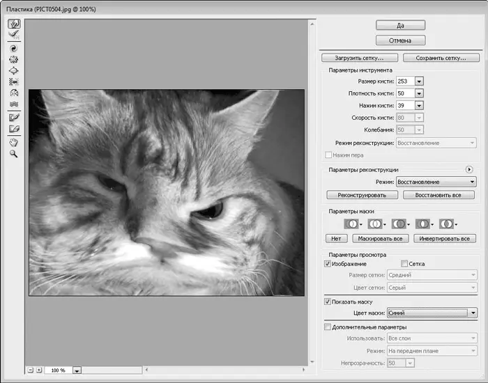
Task: Select the Zoom magnifier tool
Action: (x=13, y=153)
